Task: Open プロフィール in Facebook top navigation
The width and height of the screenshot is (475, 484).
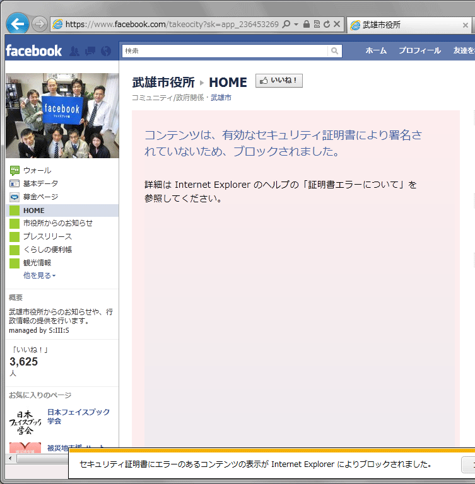Action: [x=419, y=51]
